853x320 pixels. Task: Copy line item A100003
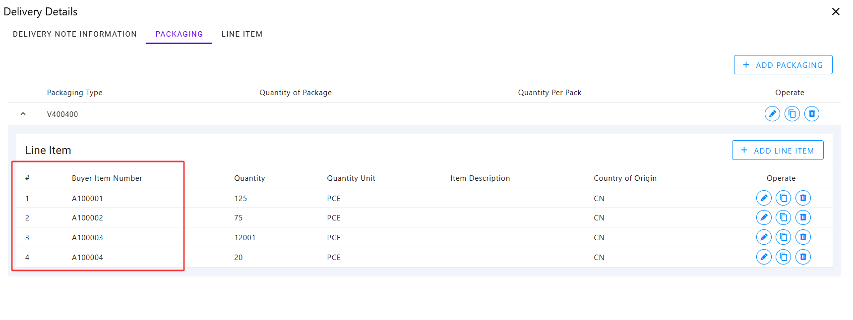pyautogui.click(x=784, y=237)
